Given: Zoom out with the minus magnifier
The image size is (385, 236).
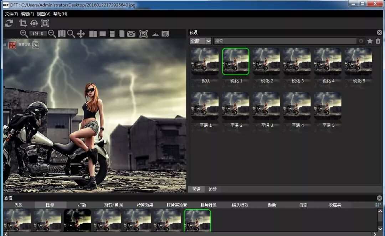Looking at the screenshot, I should tap(52, 34).
